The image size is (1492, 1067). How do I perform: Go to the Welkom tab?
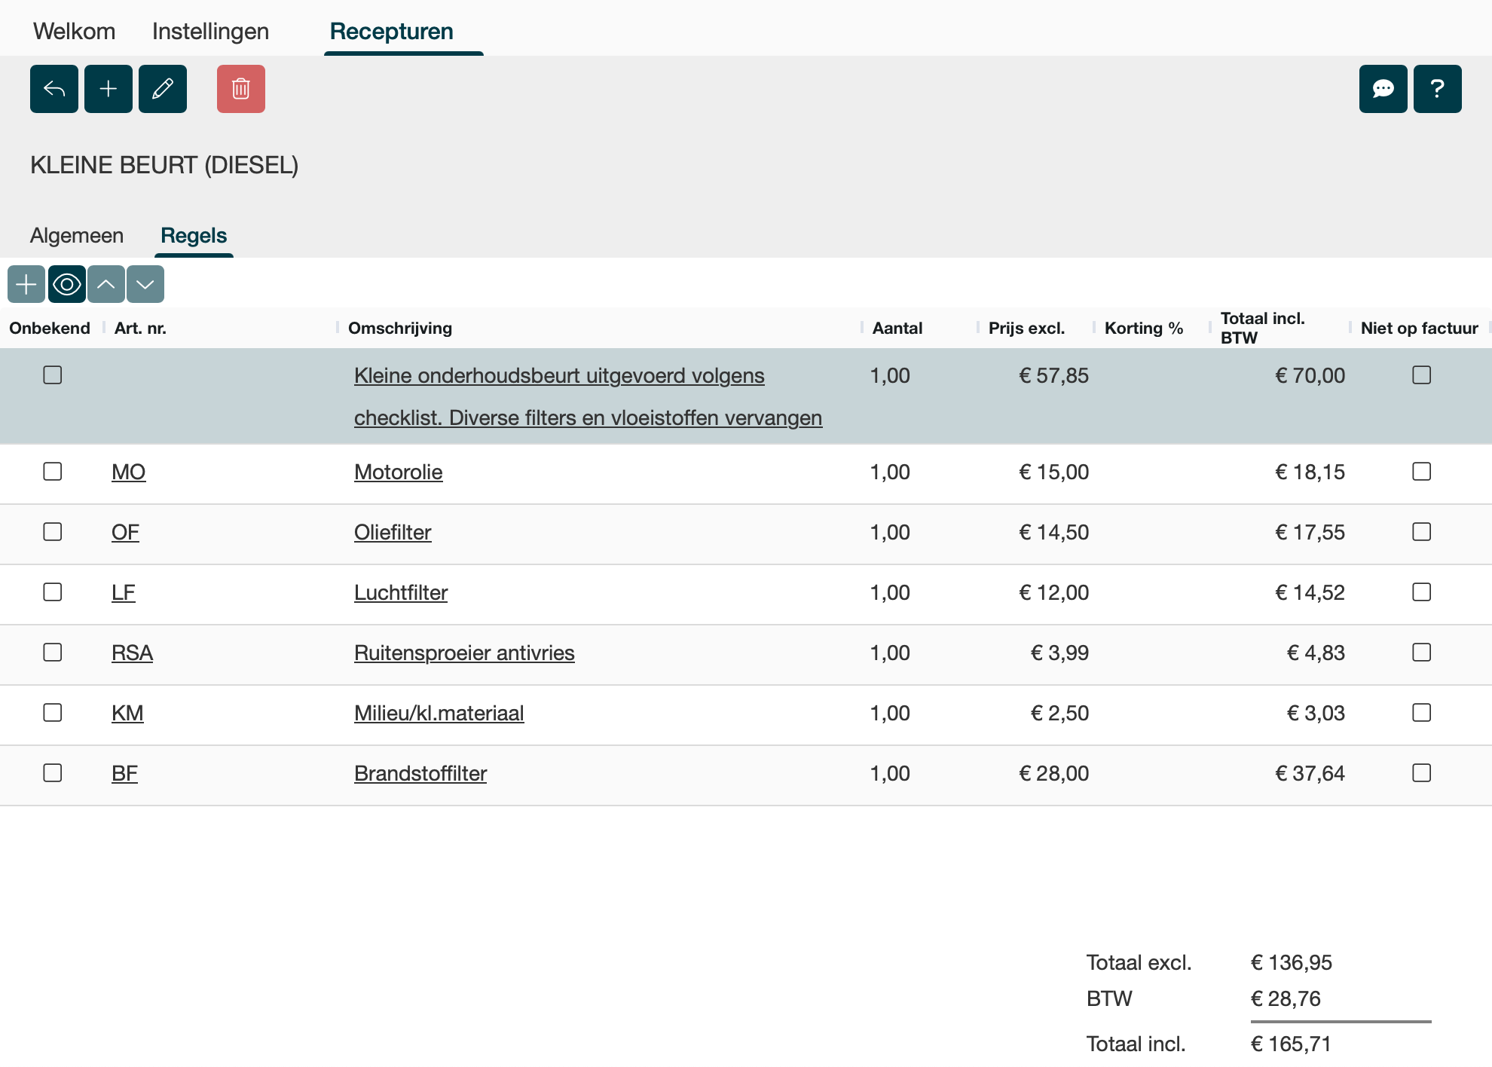pos(74,32)
